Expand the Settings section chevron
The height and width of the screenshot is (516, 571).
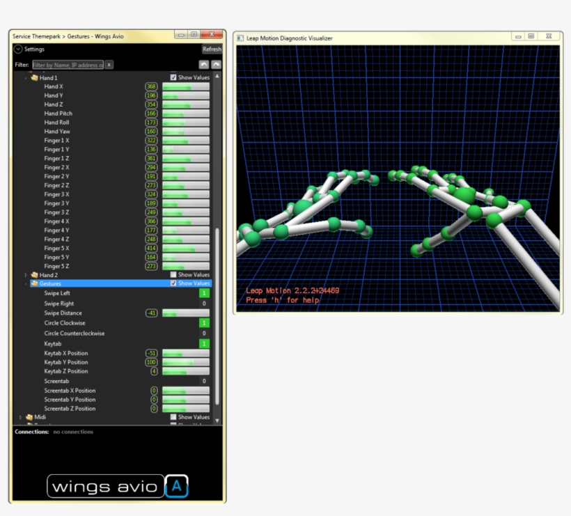tap(18, 49)
